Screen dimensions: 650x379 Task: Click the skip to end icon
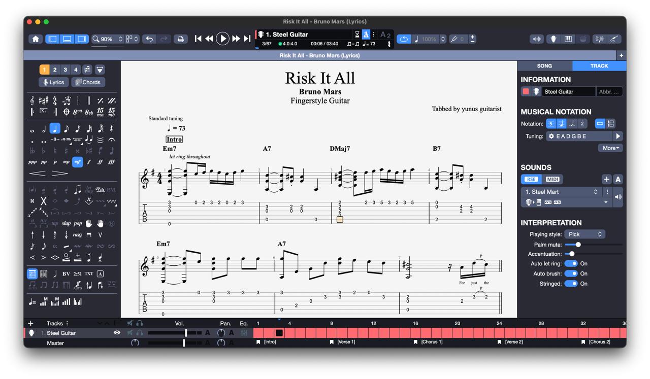point(247,39)
